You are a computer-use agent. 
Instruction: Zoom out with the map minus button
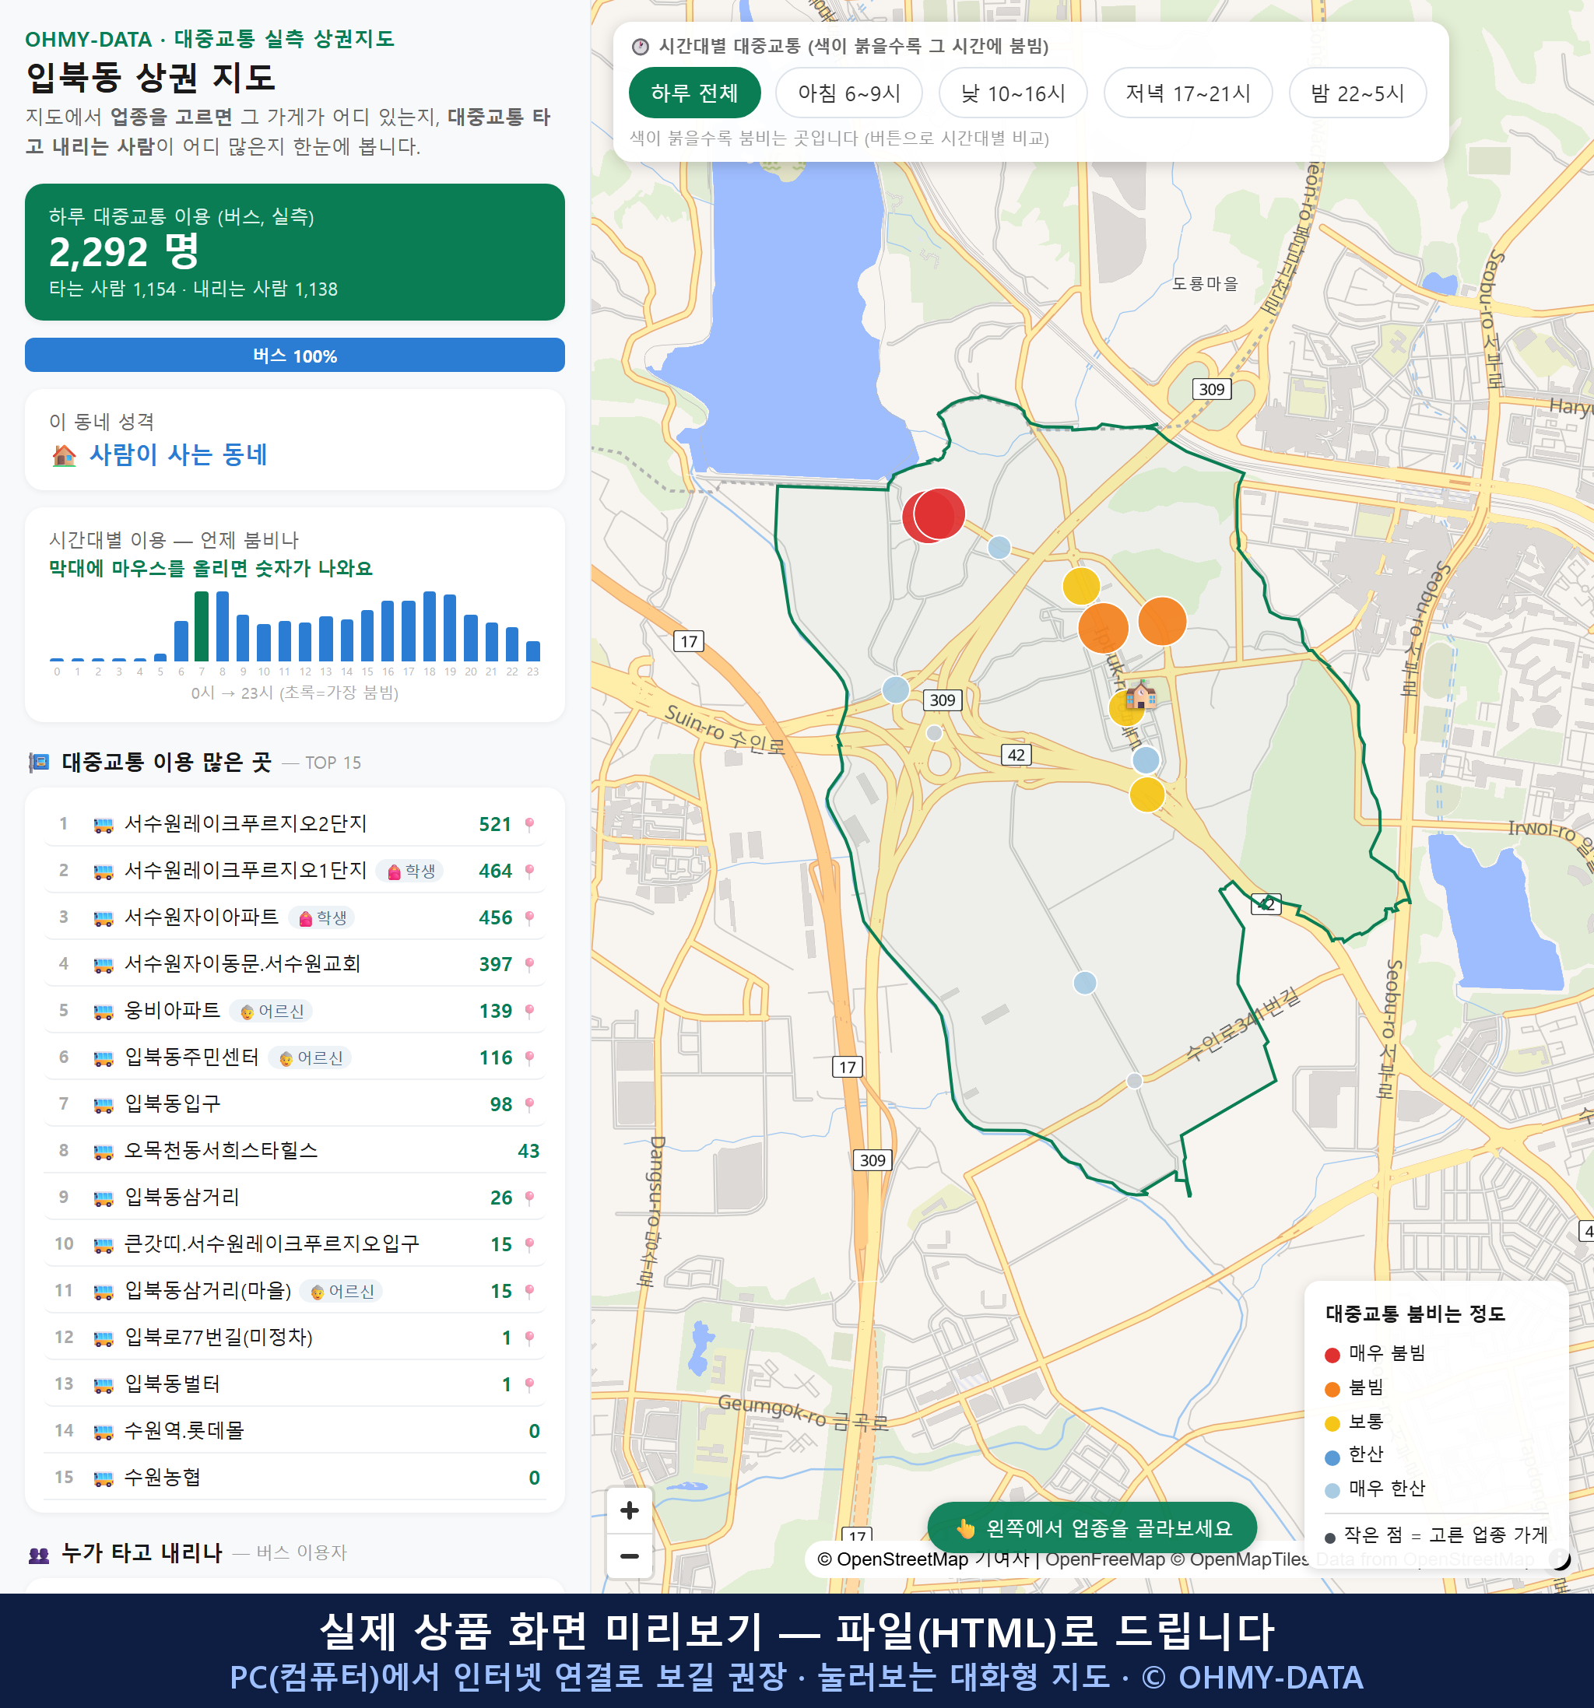629,1555
